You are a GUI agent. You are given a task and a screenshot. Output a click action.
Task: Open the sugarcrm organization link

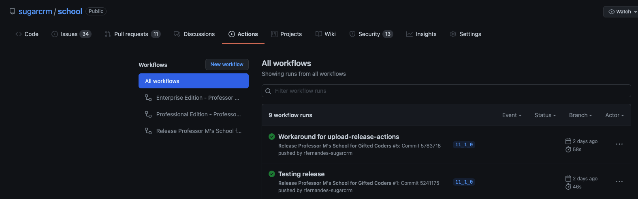(35, 11)
